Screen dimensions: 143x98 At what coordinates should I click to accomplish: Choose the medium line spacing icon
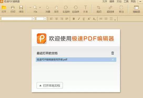[x=106, y=19]
